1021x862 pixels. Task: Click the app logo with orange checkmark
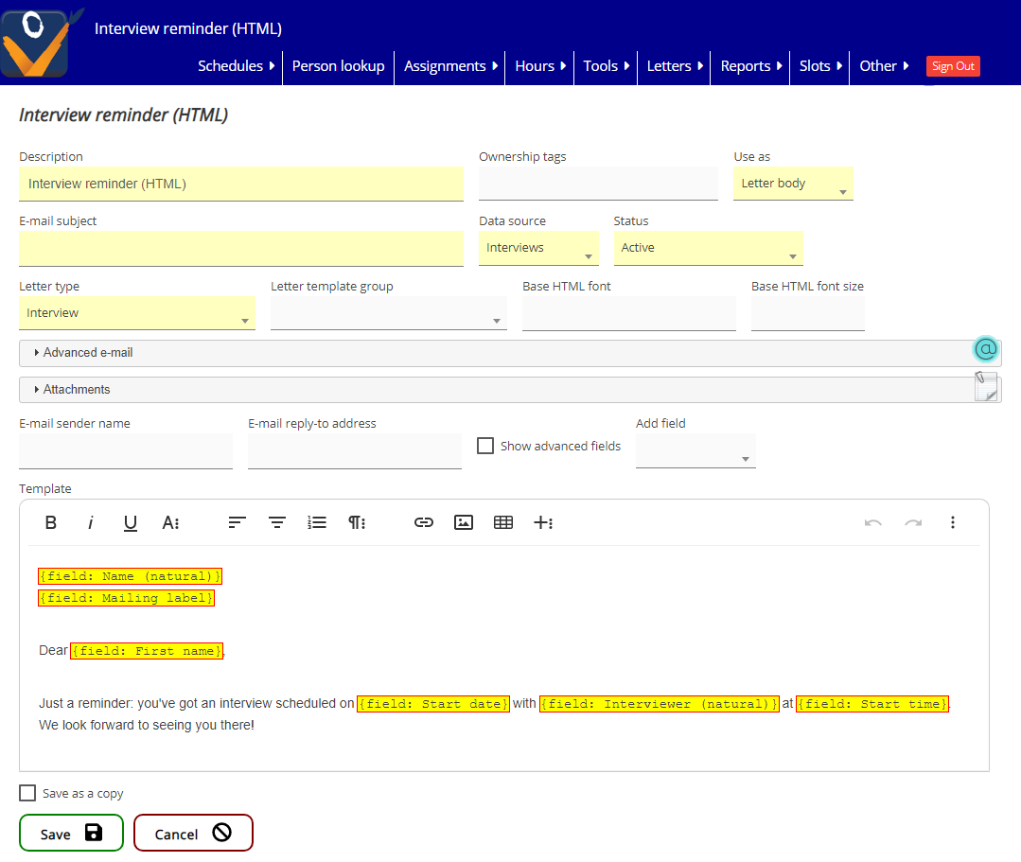[x=39, y=42]
